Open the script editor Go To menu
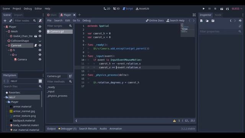The height and width of the screenshot is (138, 245). coord(76,20)
